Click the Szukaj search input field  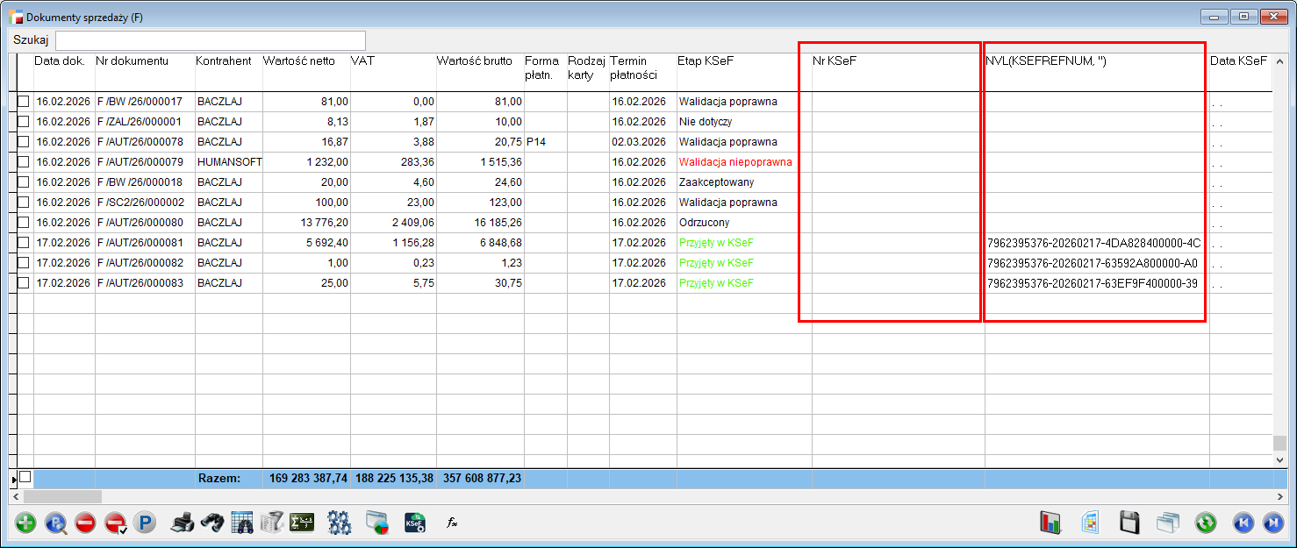point(211,40)
